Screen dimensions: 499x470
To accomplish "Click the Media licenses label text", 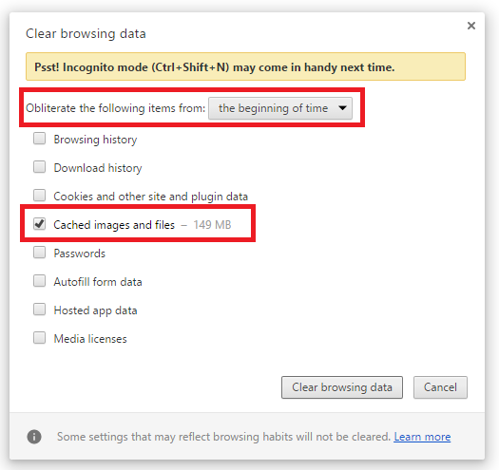I will pyautogui.click(x=90, y=339).
